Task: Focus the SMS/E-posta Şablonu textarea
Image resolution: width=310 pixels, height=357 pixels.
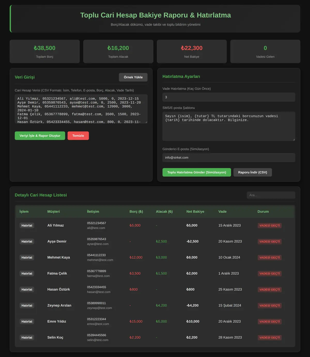Action: click(229, 126)
